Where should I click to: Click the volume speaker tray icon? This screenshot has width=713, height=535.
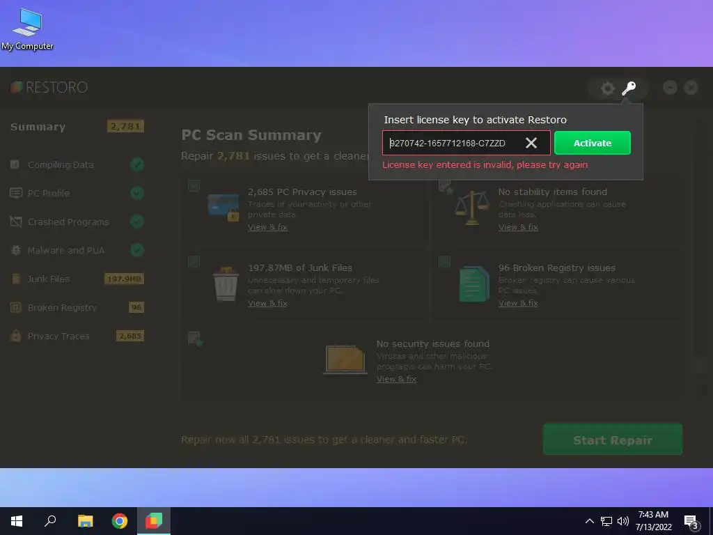623,521
